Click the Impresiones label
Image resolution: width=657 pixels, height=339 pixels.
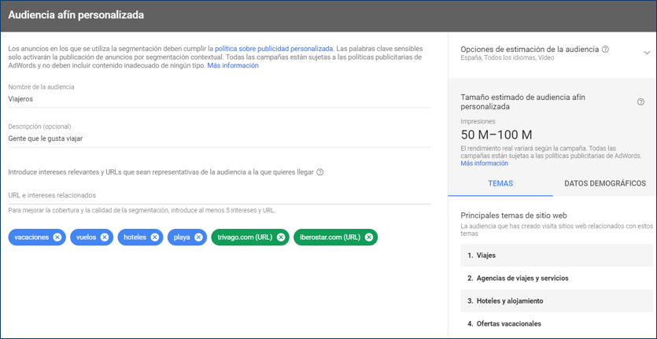click(478, 121)
